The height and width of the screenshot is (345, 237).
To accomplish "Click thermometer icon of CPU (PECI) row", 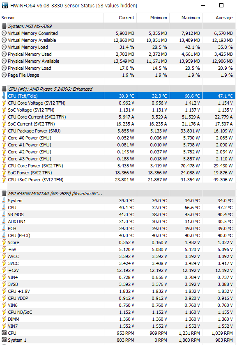I will [x=4, y=235].
